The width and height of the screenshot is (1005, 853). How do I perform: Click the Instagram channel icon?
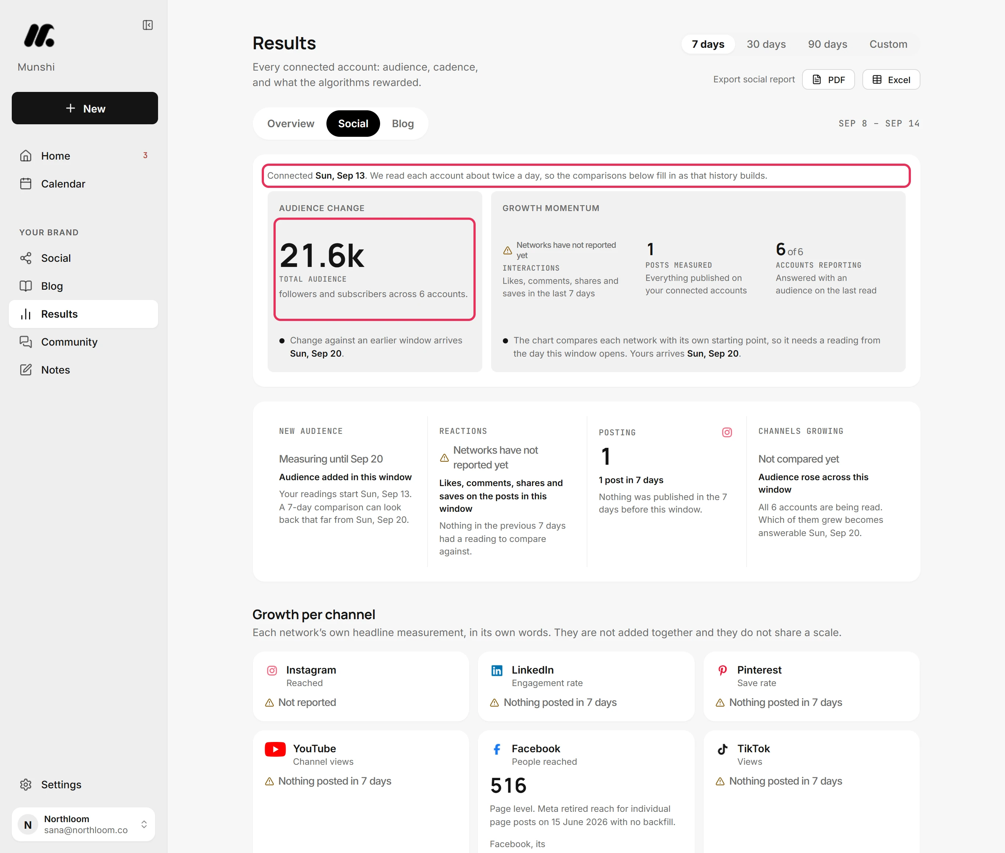(x=272, y=670)
